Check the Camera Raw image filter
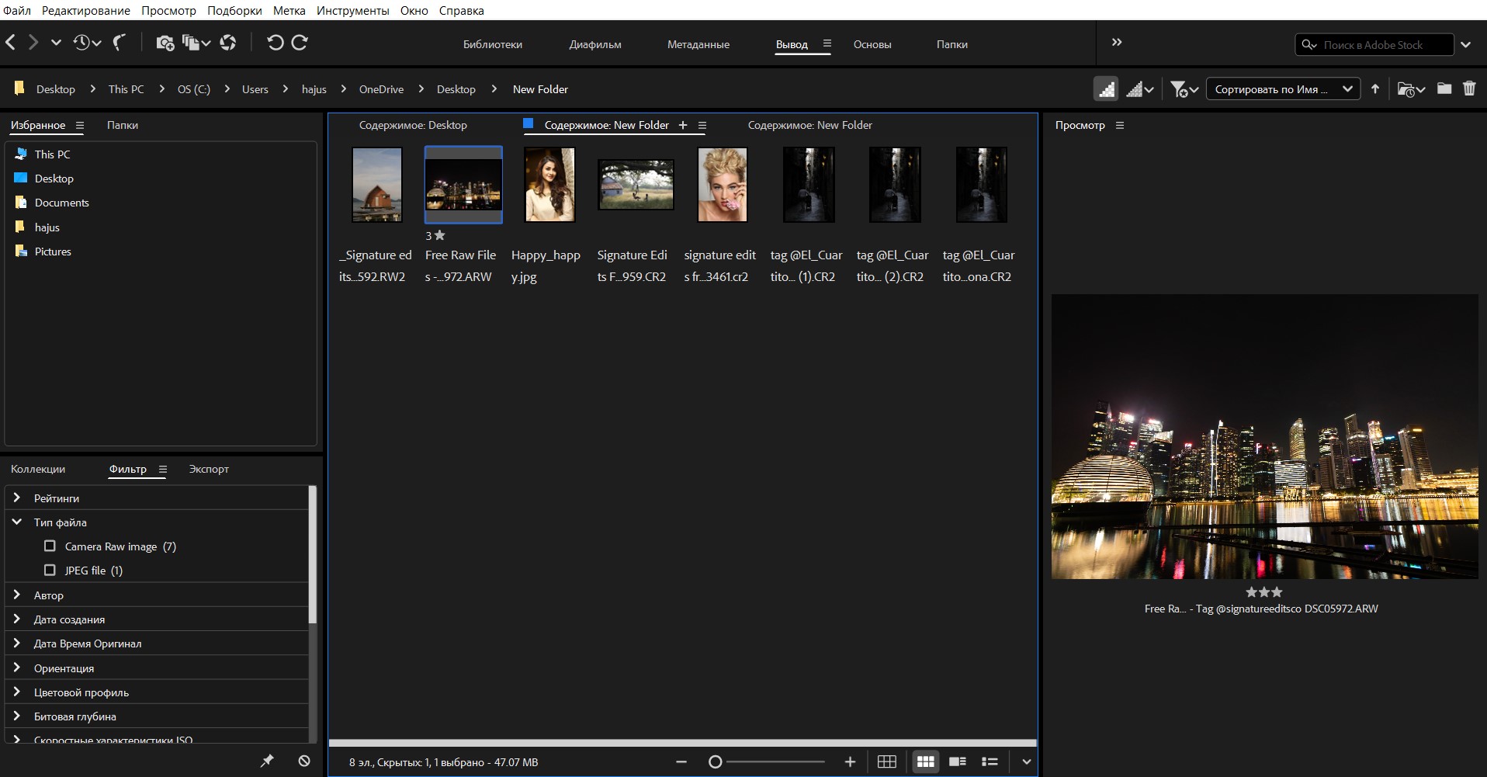Image resolution: width=1487 pixels, height=777 pixels. point(50,546)
